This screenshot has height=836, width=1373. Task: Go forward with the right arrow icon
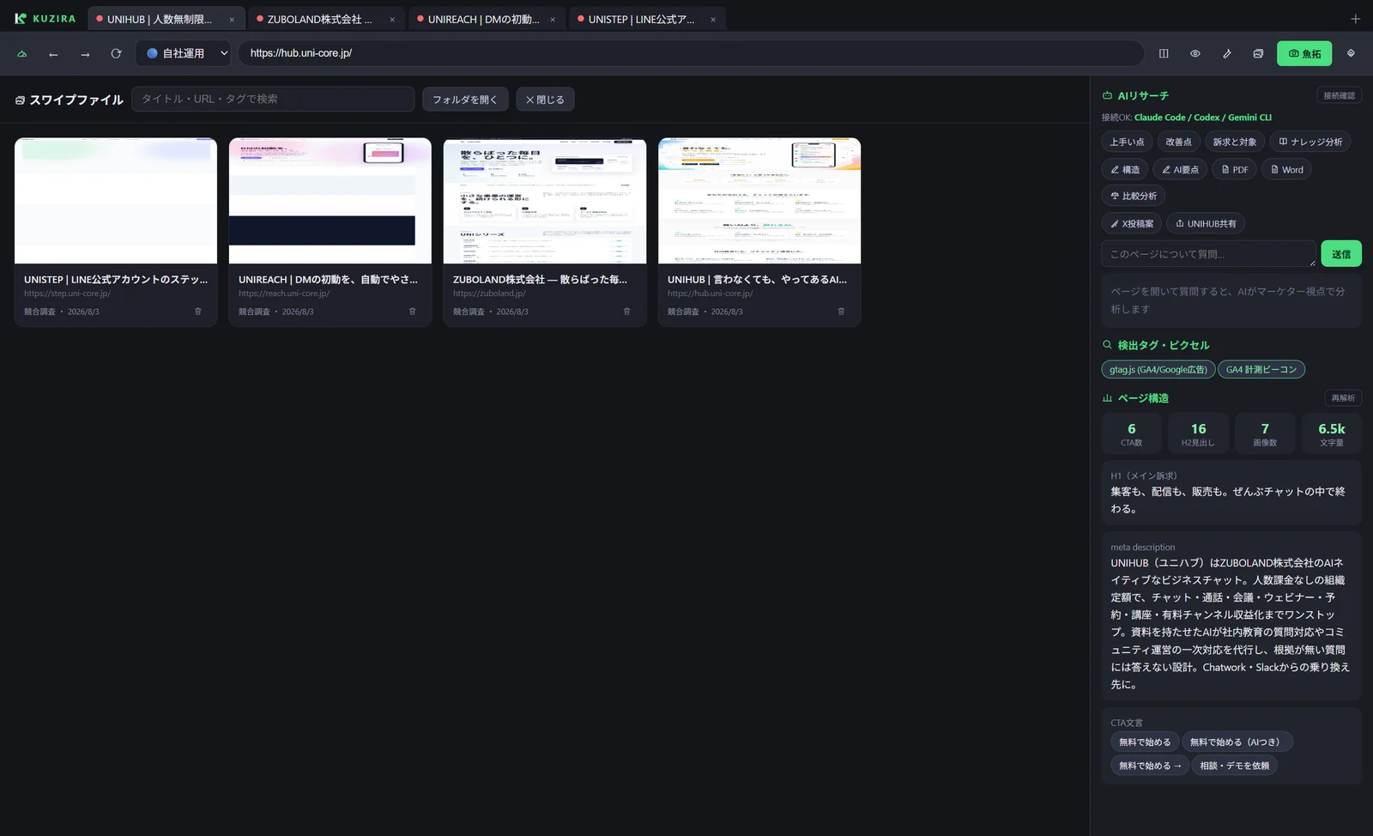[x=85, y=54]
